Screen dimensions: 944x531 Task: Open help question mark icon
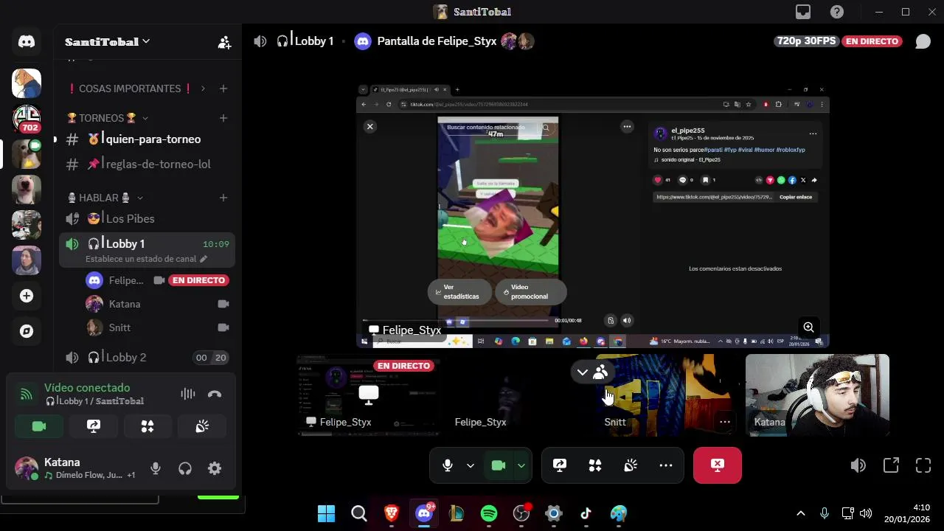pos(837,12)
